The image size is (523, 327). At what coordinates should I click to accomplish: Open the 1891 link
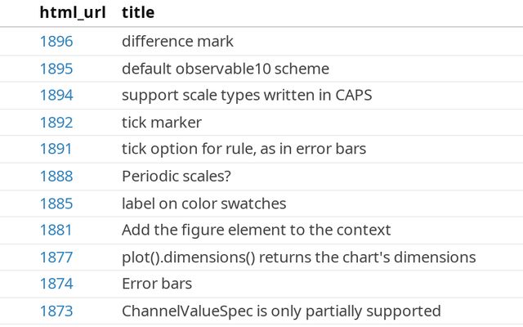(x=56, y=150)
